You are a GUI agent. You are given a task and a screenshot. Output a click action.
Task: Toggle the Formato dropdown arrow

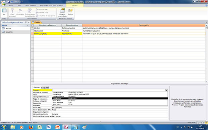(x=167, y=90)
